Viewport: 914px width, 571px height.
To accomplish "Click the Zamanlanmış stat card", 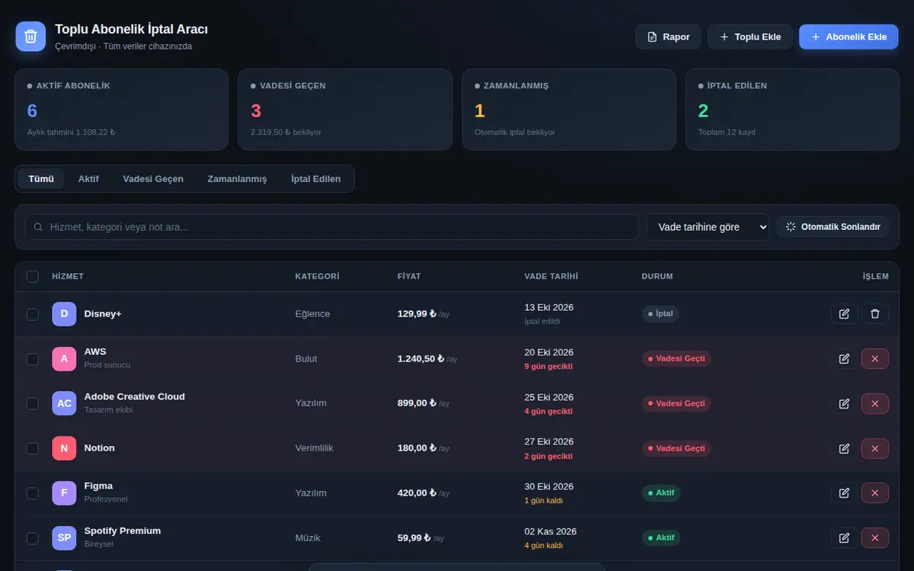I will (x=569, y=110).
